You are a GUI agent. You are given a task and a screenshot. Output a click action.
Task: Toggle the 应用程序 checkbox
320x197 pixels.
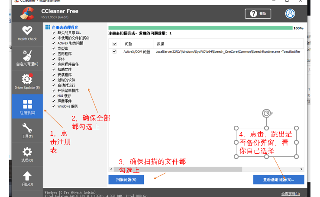54,54
